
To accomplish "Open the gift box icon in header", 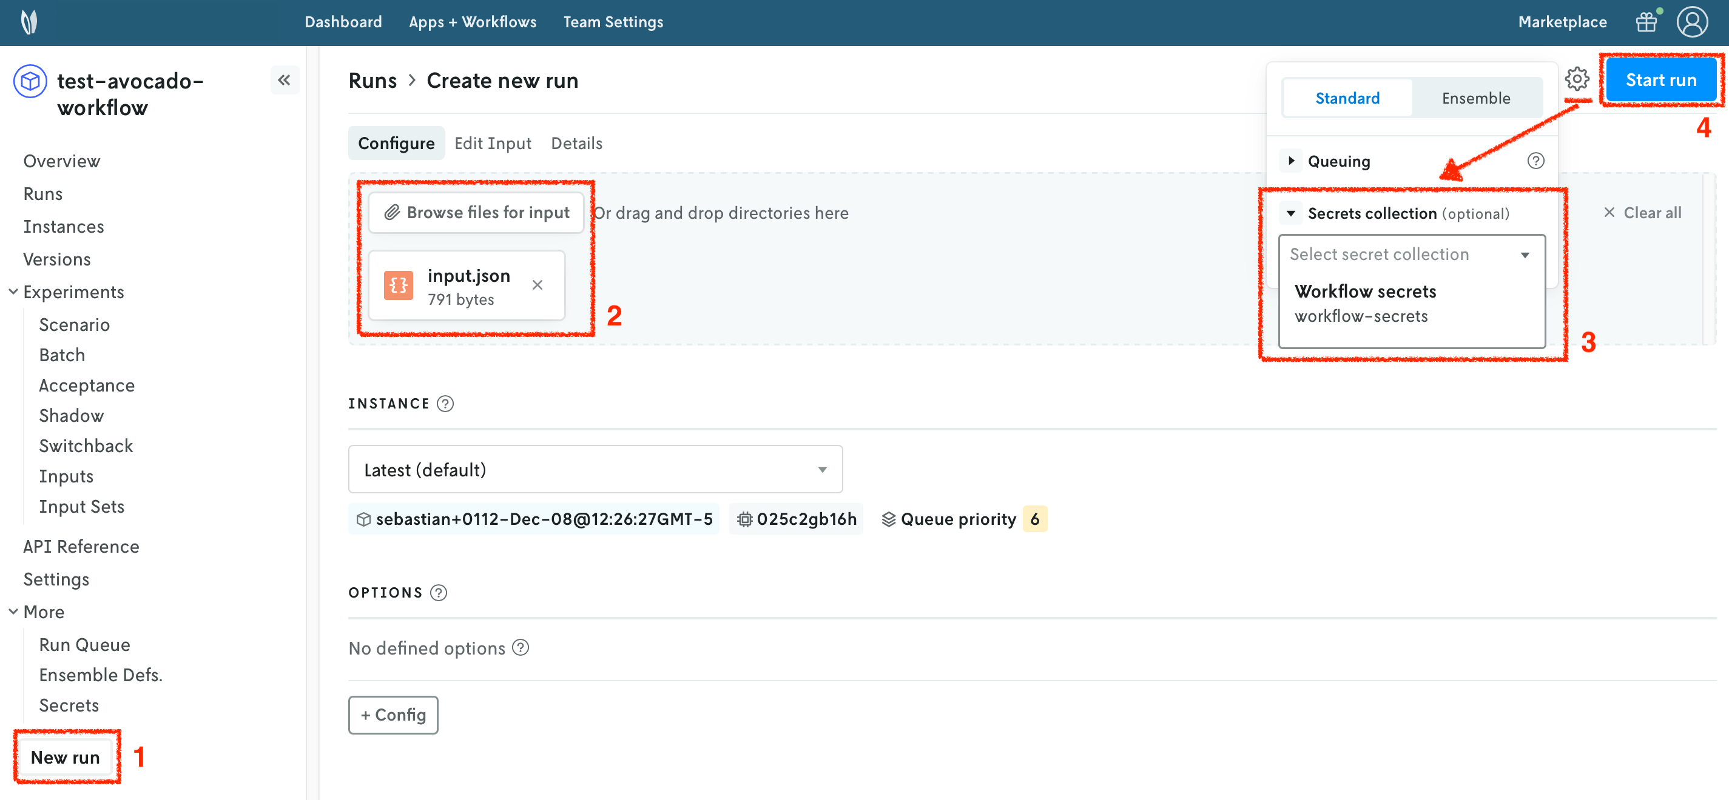I will click(x=1646, y=22).
